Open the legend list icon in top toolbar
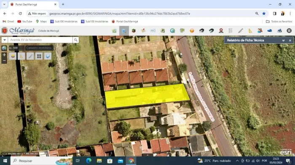This screenshot has height=165, width=295. coord(231,31)
